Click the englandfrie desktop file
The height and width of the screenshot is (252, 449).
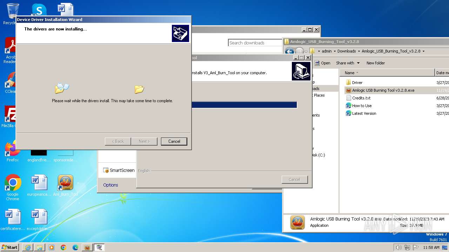coord(39,155)
